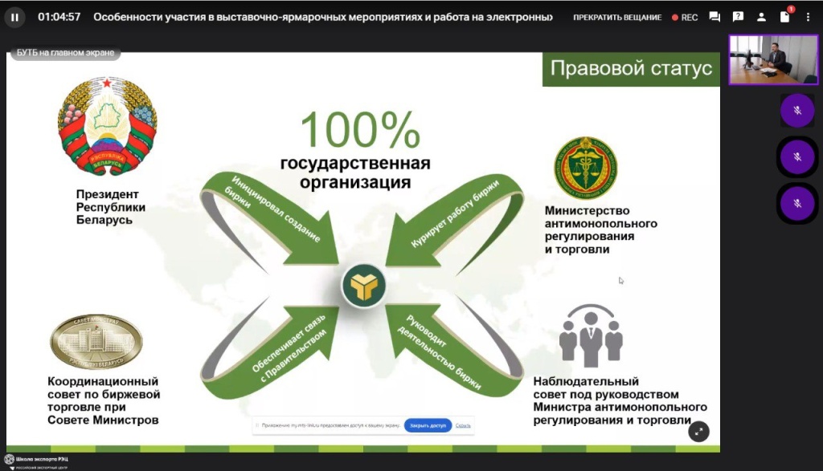Click the grey three-people group icon
This screenshot has height=471, width=823.
pyautogui.click(x=591, y=335)
